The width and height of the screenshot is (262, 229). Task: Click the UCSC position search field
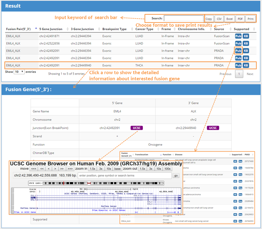[125, 176]
